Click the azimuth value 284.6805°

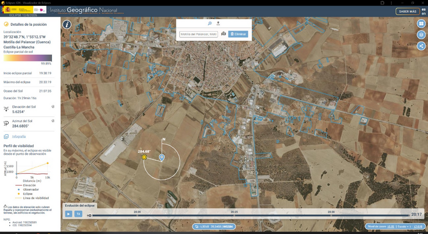20,126
